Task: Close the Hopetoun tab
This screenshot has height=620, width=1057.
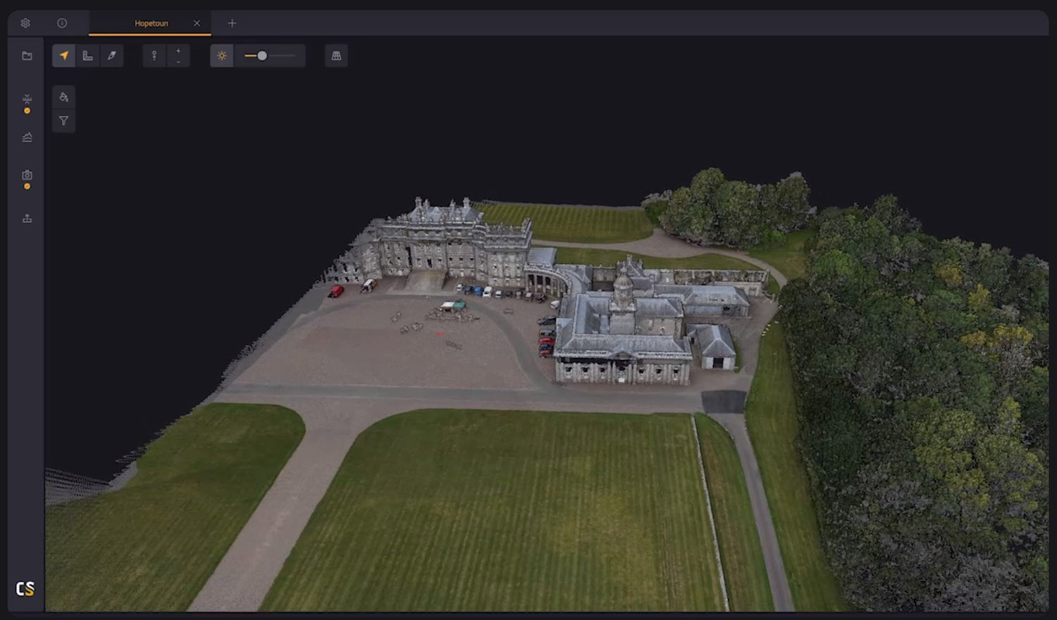Action: coord(197,23)
